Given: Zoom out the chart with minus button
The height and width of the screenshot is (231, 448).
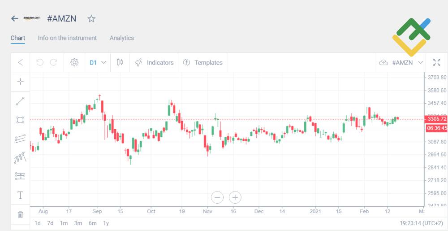Looking at the screenshot, I should [217, 197].
